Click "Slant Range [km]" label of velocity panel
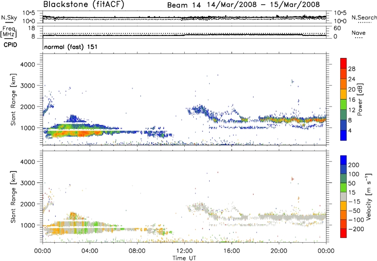The height and width of the screenshot is (261, 377). coord(13,196)
